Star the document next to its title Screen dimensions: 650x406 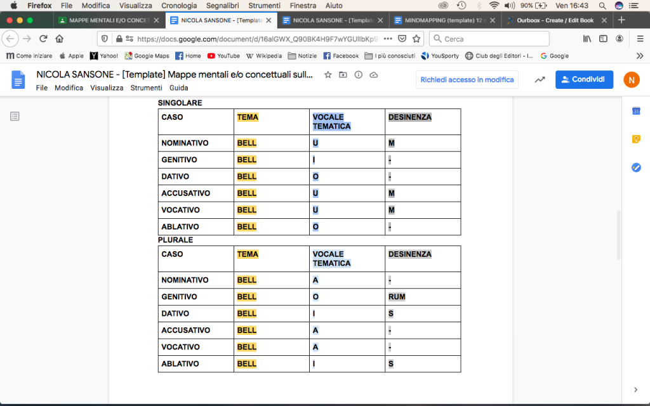328,75
